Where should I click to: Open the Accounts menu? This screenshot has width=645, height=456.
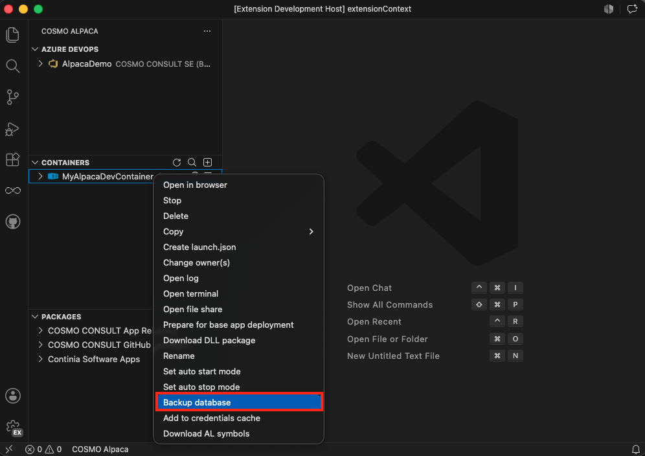13,396
